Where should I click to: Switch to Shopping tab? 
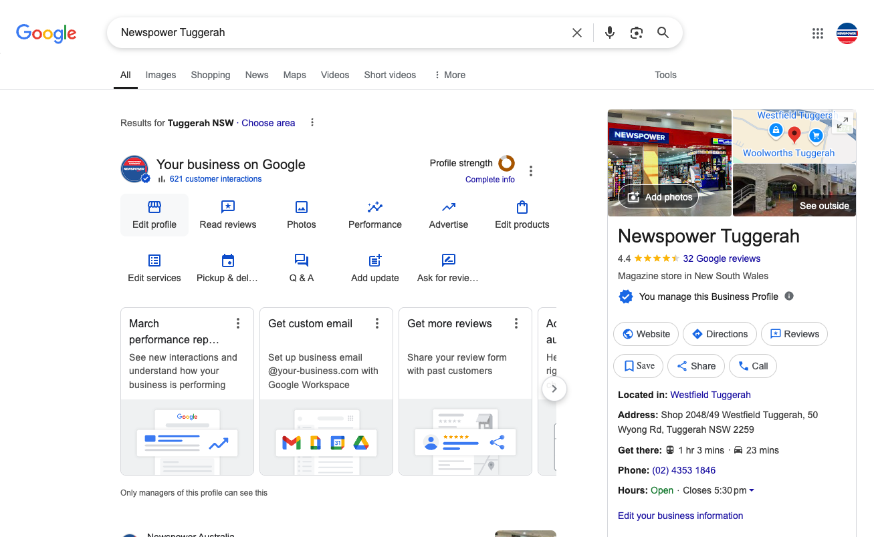(x=211, y=75)
